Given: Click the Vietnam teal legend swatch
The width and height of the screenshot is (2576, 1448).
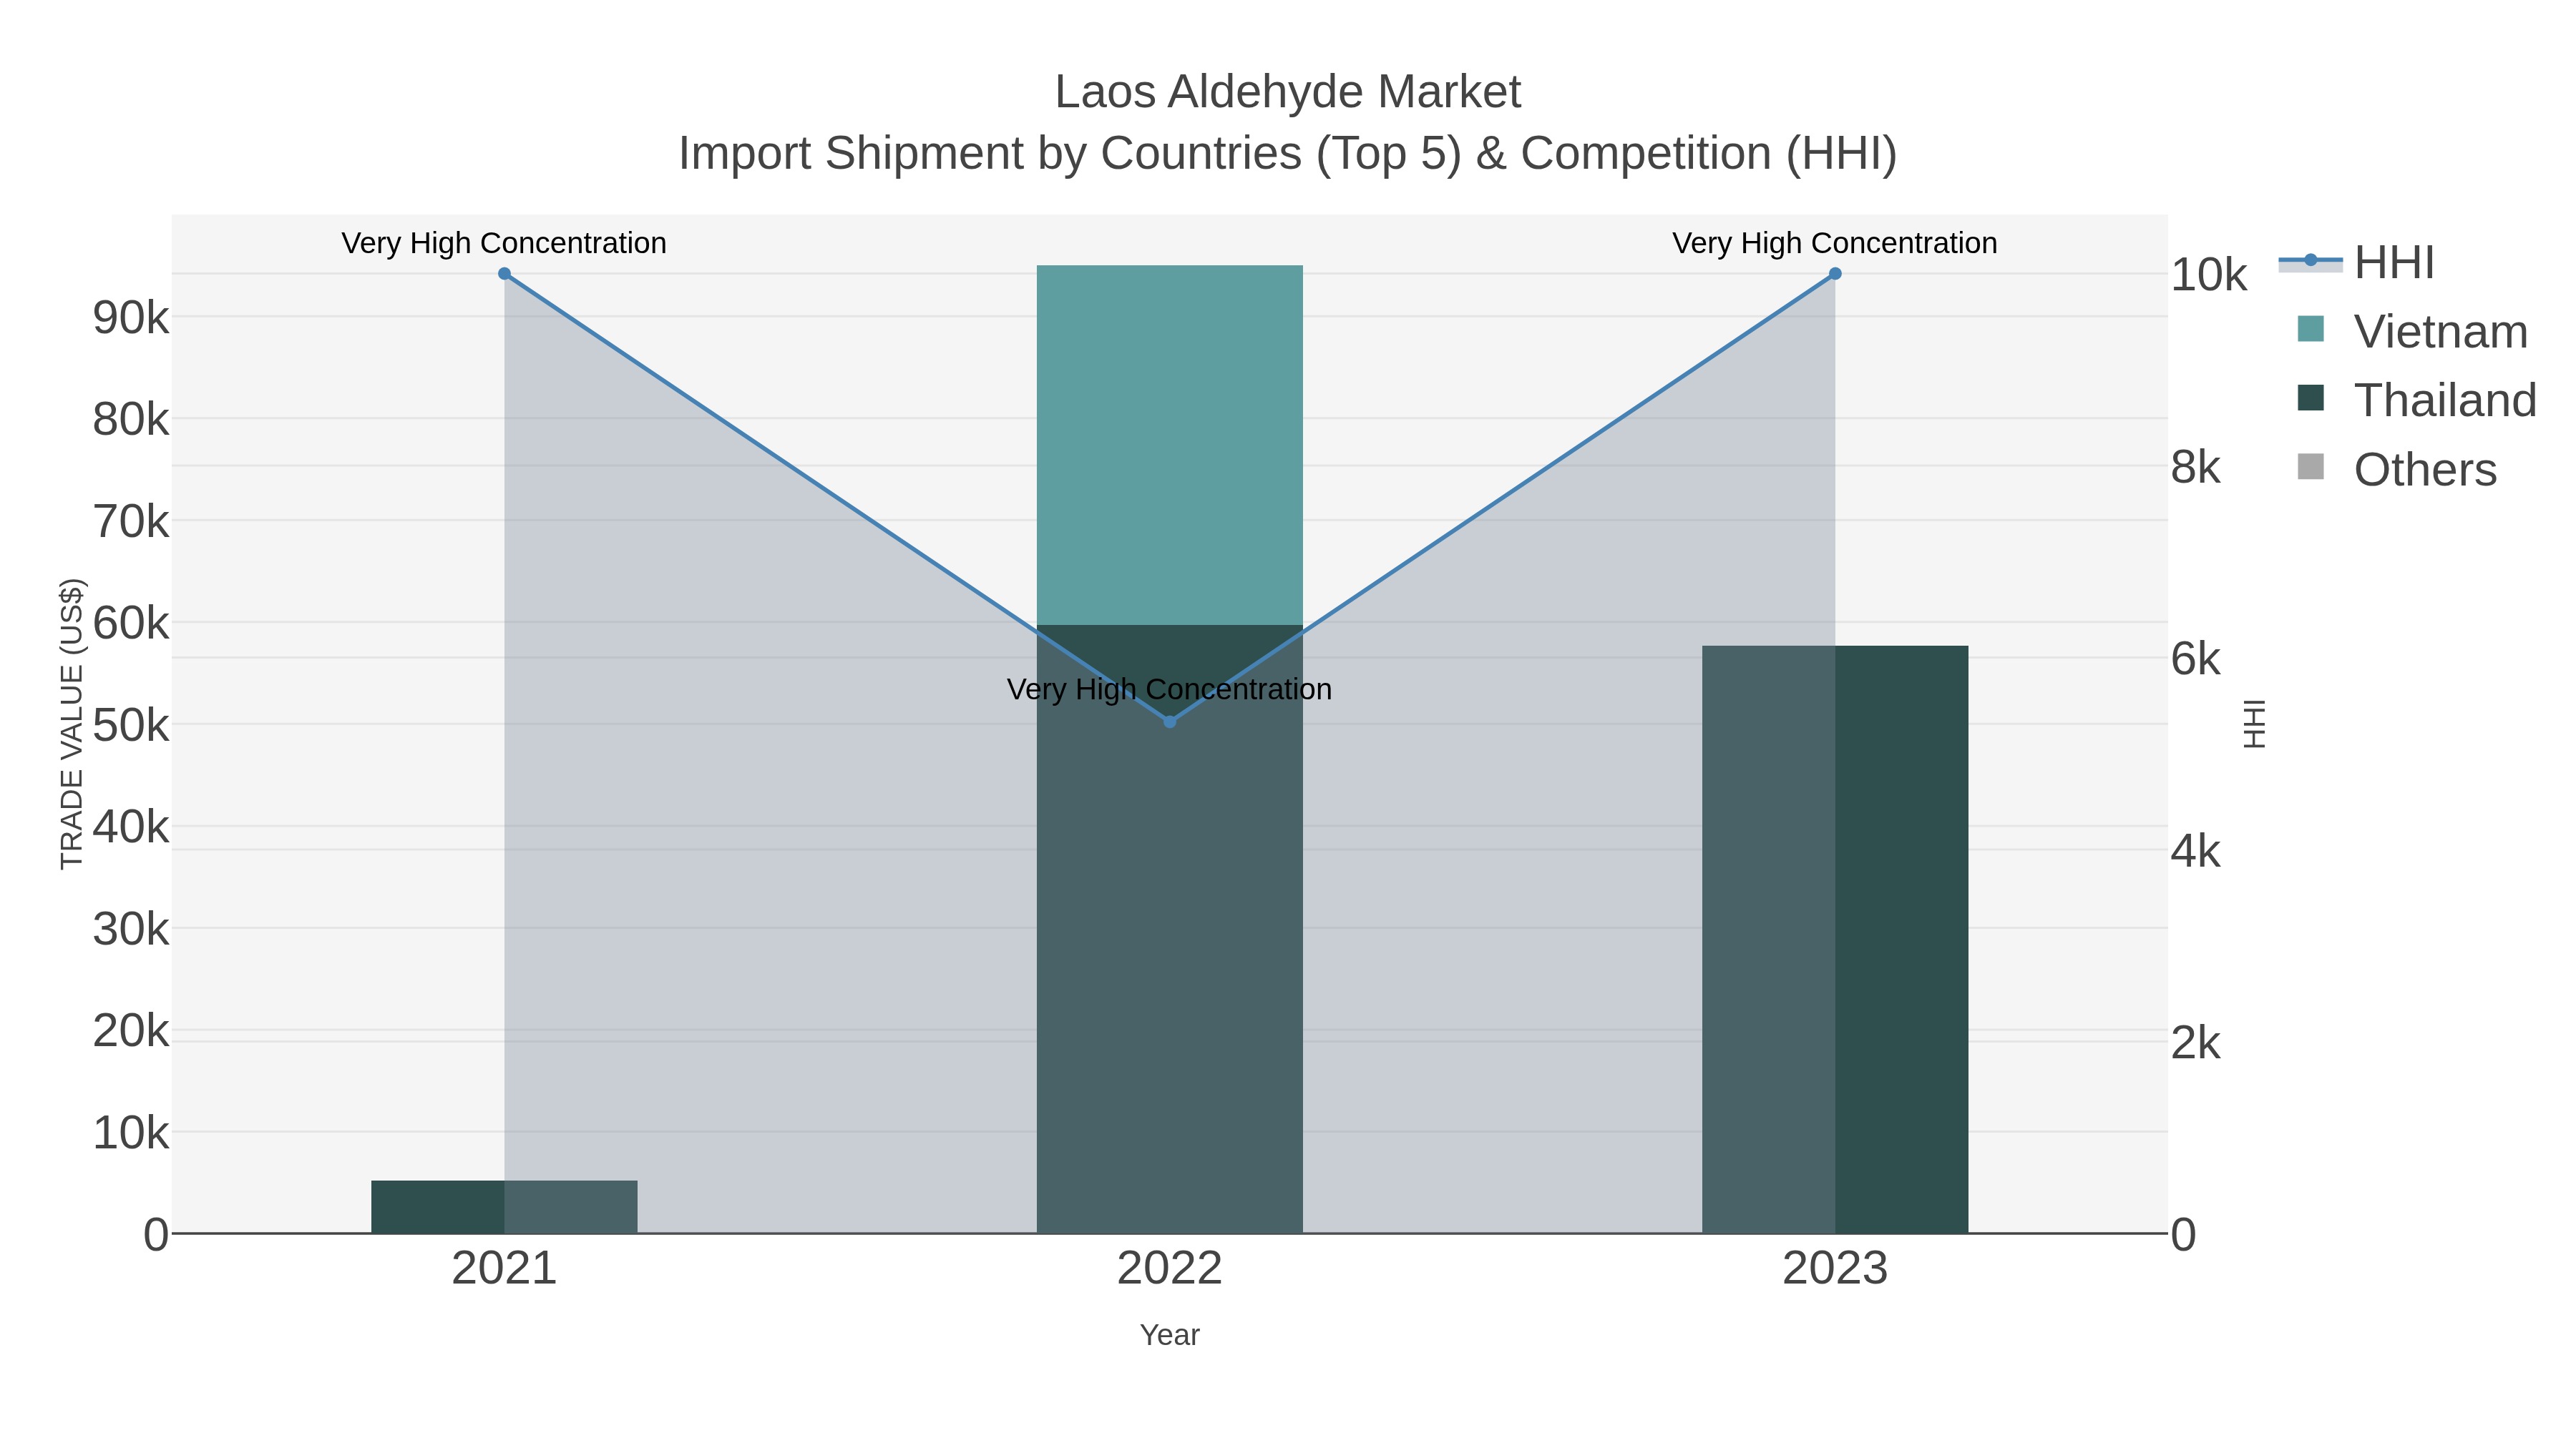Looking at the screenshot, I should (2311, 329).
